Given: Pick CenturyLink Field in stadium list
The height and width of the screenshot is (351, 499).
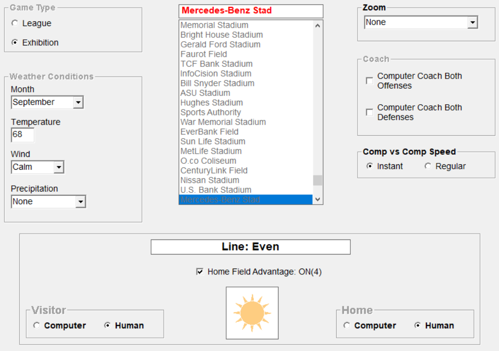Looking at the screenshot, I should [x=214, y=171].
